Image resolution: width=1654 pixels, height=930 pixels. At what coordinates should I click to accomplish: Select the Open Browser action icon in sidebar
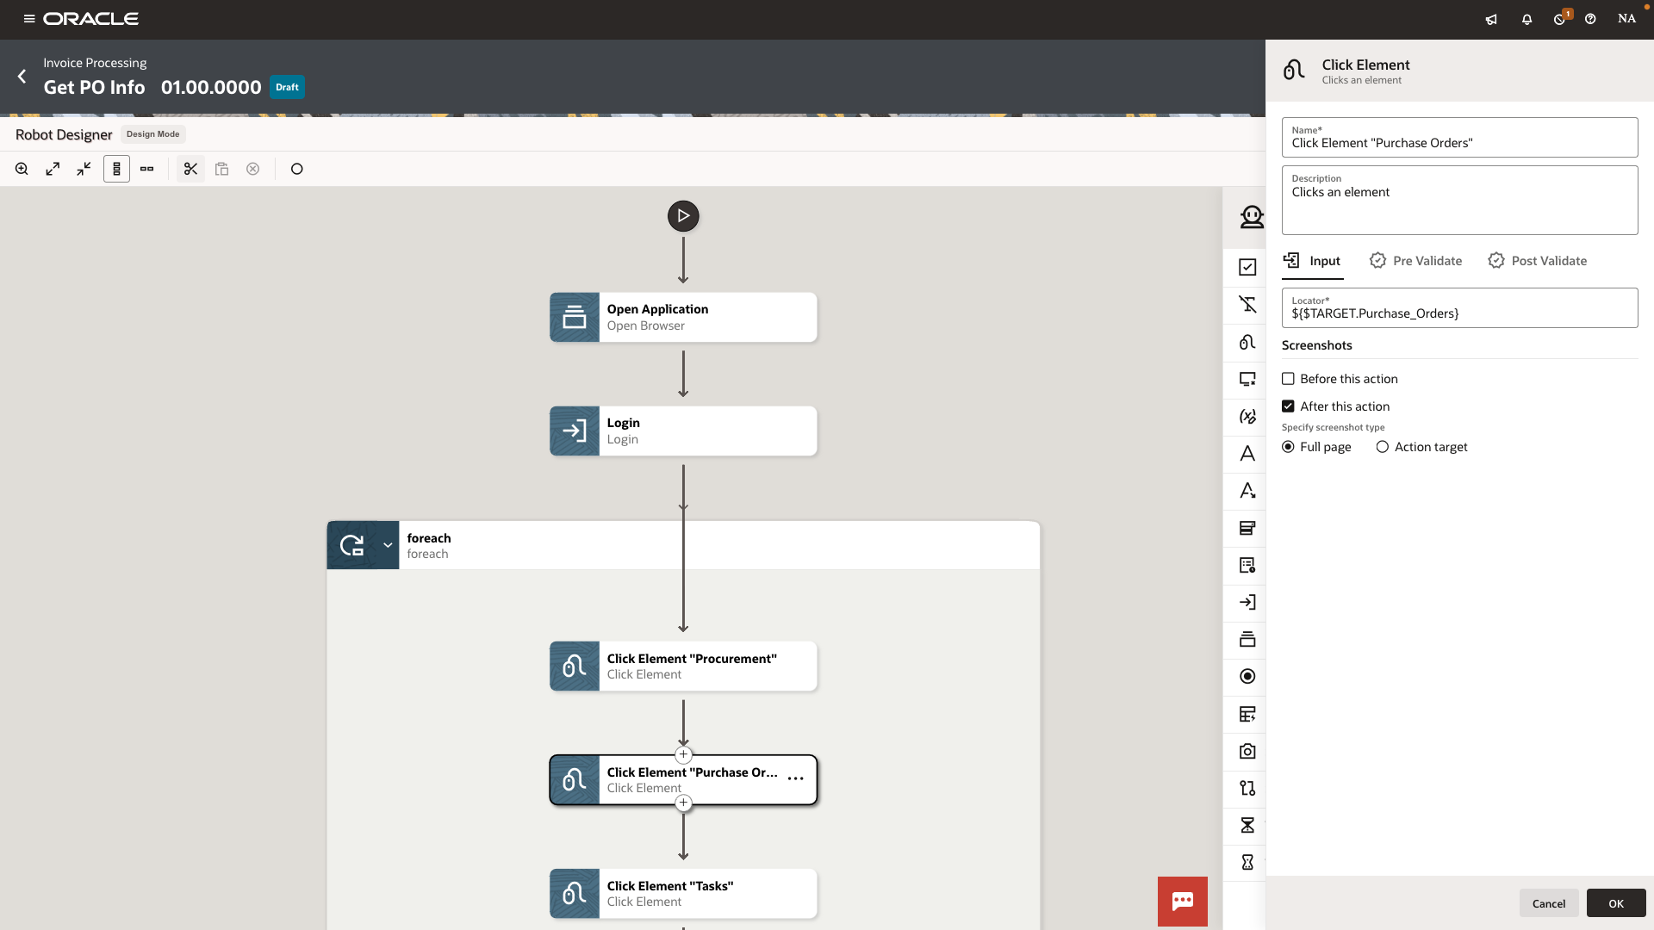click(x=1247, y=639)
